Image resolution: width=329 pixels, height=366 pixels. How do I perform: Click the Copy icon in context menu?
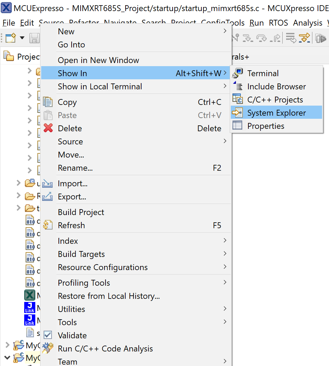[x=48, y=102]
